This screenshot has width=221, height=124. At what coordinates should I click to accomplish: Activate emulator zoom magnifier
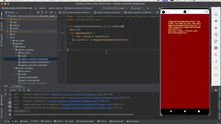point(216,55)
